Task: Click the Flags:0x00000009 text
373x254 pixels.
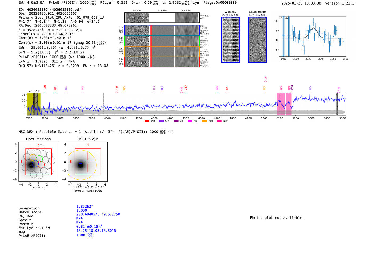Action: pos(220,3)
